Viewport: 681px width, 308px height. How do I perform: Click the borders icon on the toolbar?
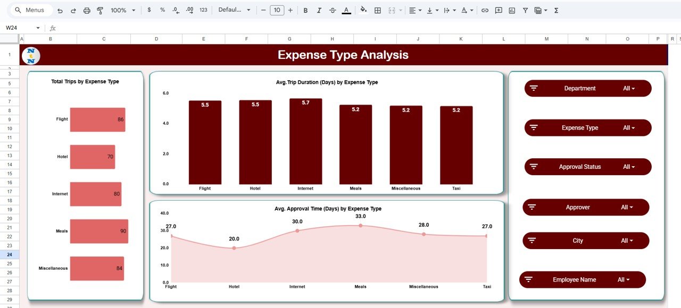tap(378, 10)
